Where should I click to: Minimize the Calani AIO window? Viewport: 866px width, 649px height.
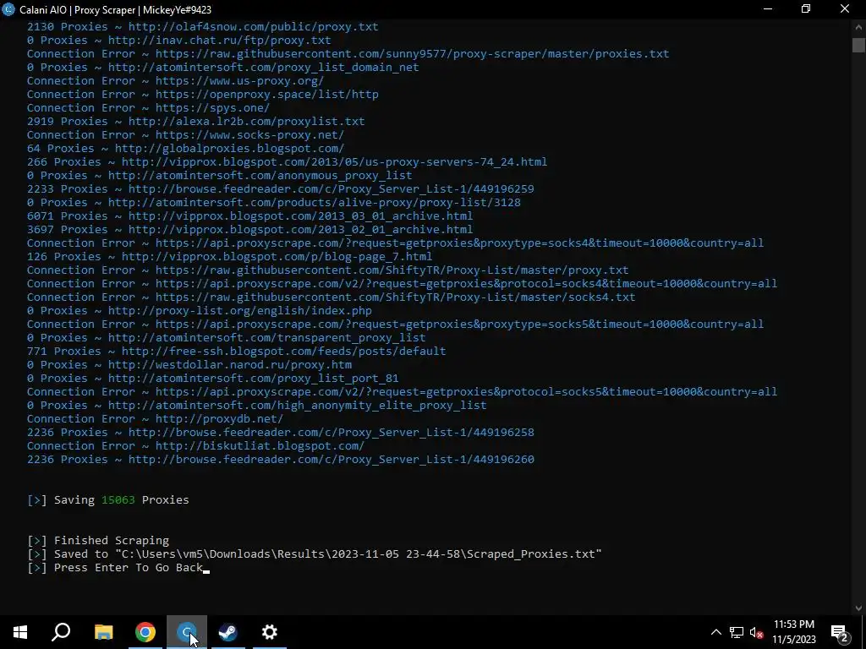point(767,8)
